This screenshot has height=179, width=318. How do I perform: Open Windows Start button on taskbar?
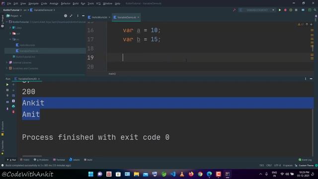pyautogui.click(x=90, y=174)
